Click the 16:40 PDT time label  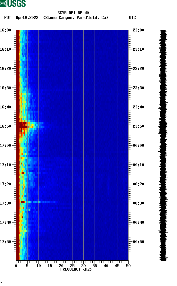coord(5,107)
